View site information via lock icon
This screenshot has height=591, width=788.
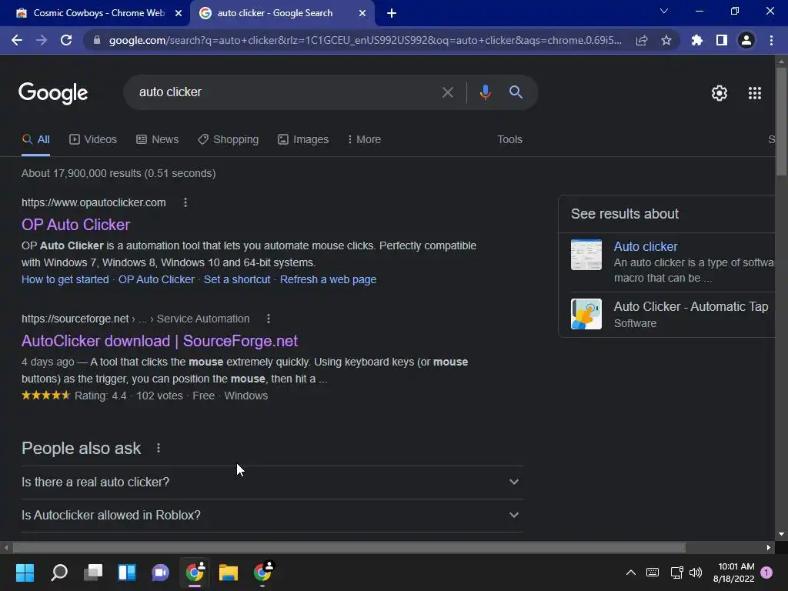pyautogui.click(x=97, y=40)
